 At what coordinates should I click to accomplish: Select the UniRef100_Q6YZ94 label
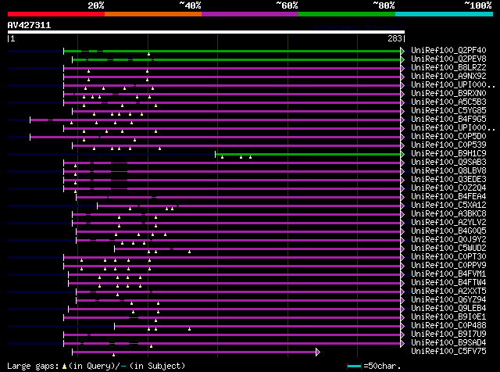tap(448, 300)
